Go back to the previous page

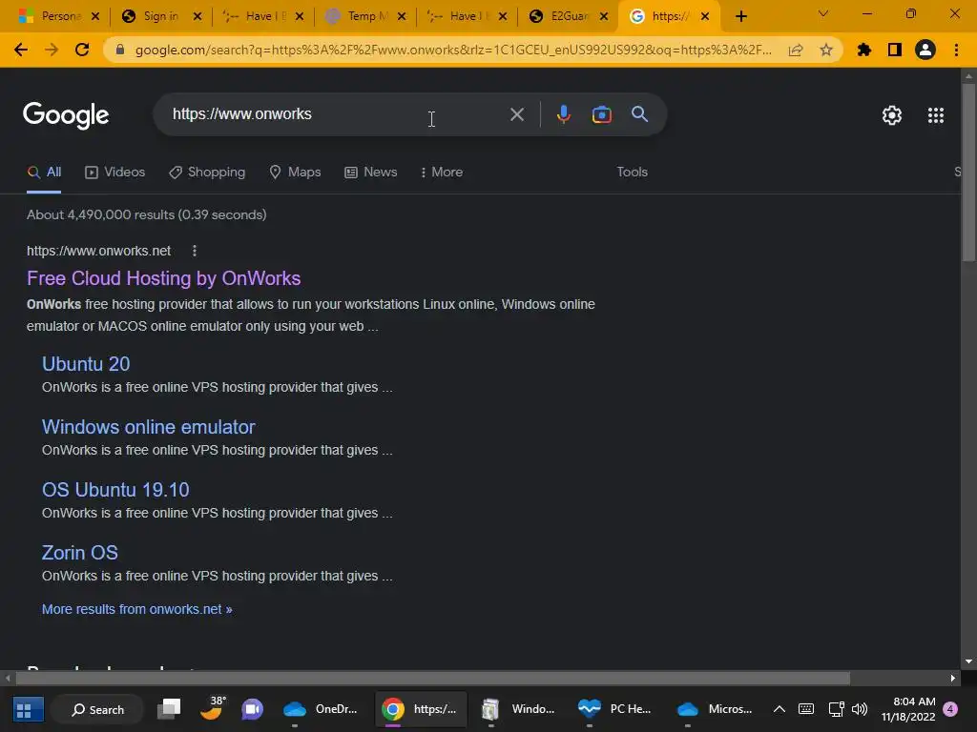(x=21, y=50)
